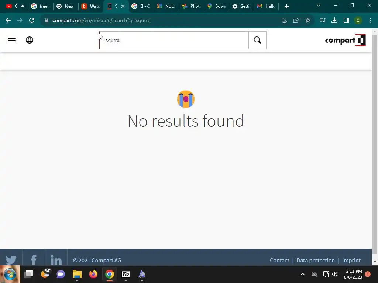Submit search with the magnifier button
The height and width of the screenshot is (283, 378).
(x=257, y=40)
